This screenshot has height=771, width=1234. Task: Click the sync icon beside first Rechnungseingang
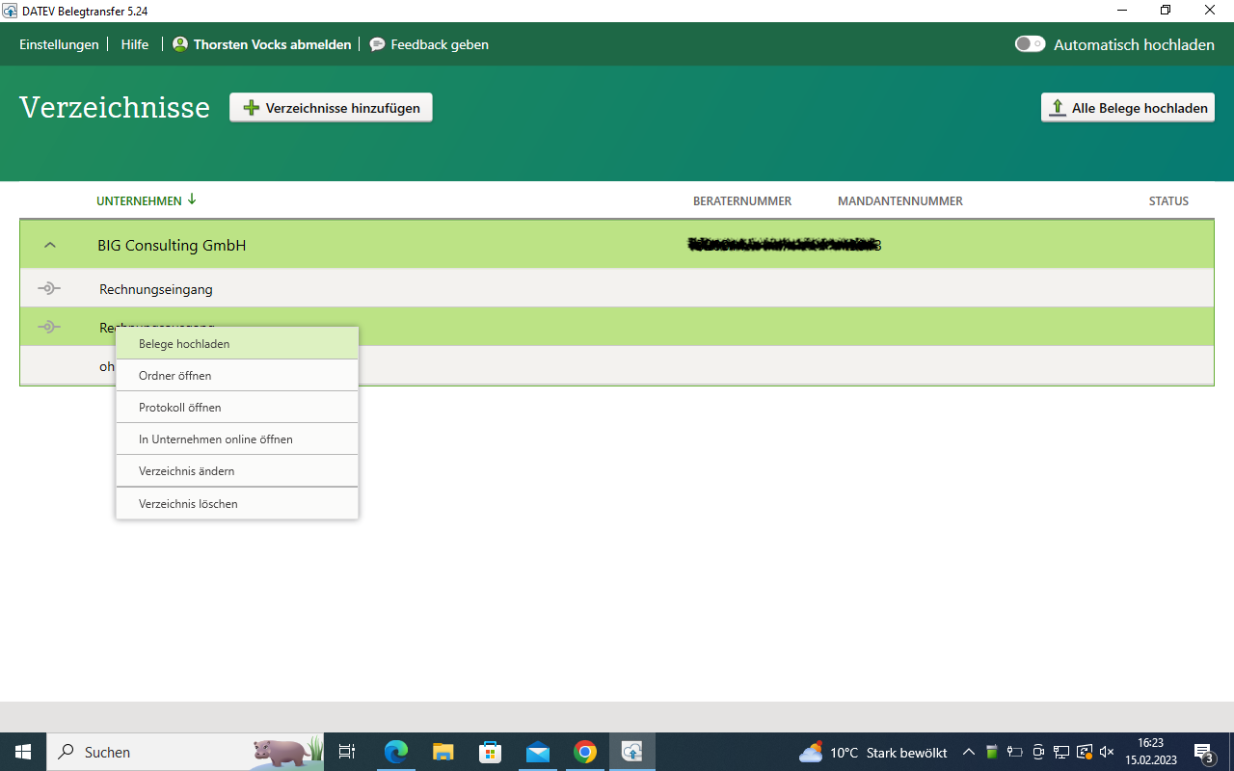tap(49, 289)
